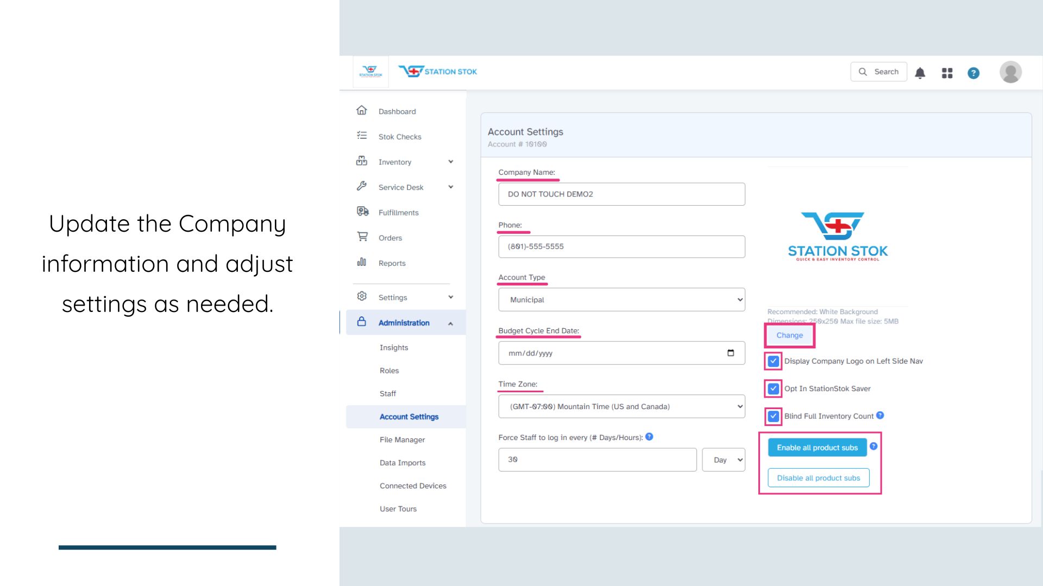This screenshot has width=1043, height=586.
Task: Open calendar picker in Budget Cycle End Date
Action: [731, 353]
